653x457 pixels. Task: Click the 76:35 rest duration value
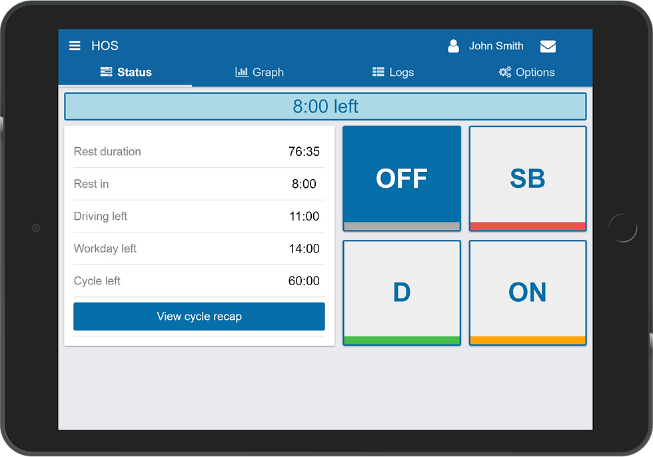pyautogui.click(x=304, y=151)
